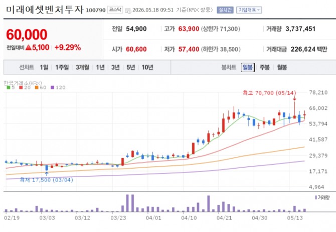The height and width of the screenshot is (232, 336).
Task: Click the red up triangle next to 5,100
Action: click(29, 47)
